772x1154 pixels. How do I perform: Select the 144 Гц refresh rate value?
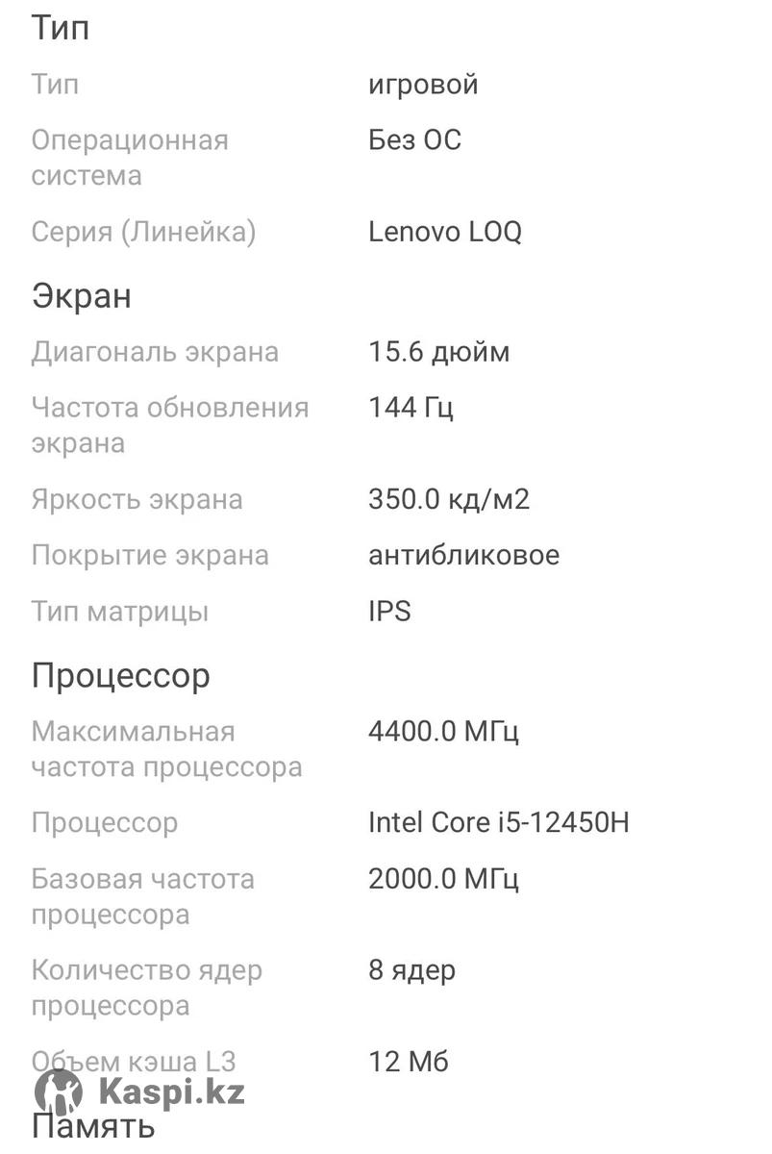[411, 408]
